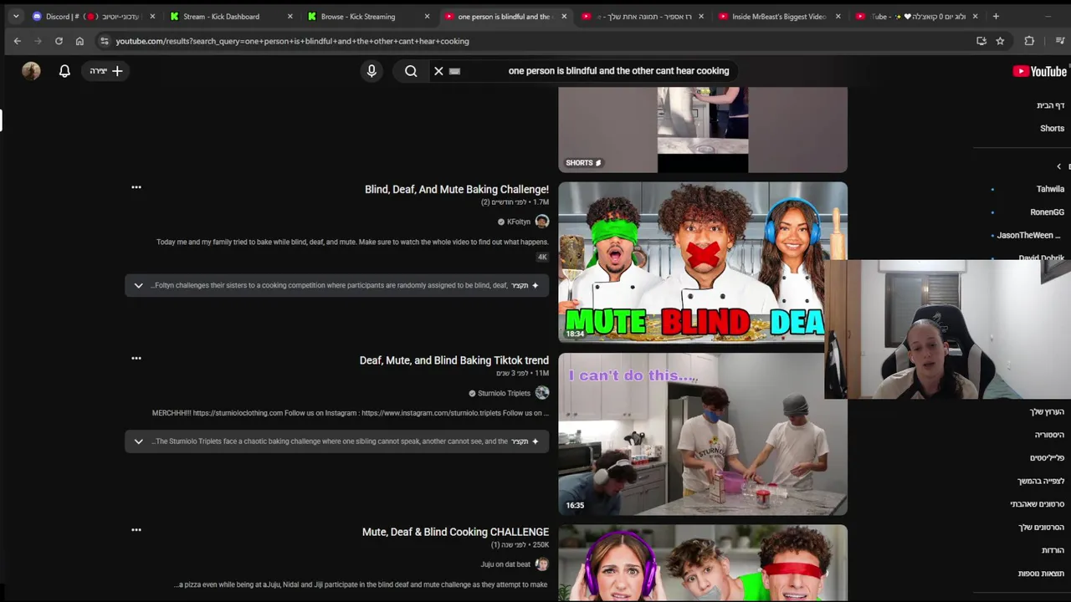Play the MUTE BLIND DEAF thumbnail video
Image resolution: width=1071 pixels, height=602 pixels.
click(703, 263)
